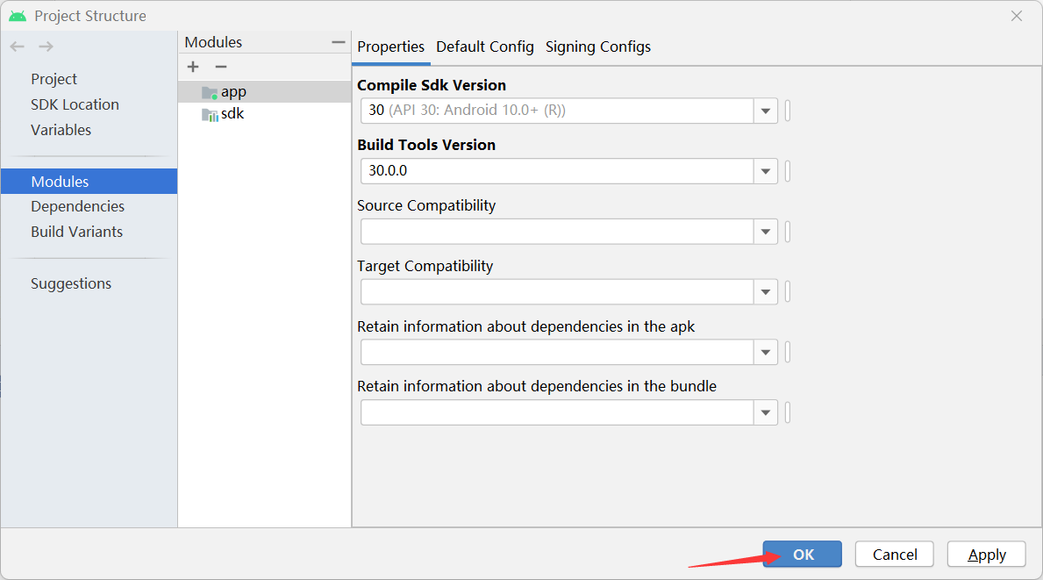Open Compile Sdk Version dropdown arrow

(x=766, y=111)
